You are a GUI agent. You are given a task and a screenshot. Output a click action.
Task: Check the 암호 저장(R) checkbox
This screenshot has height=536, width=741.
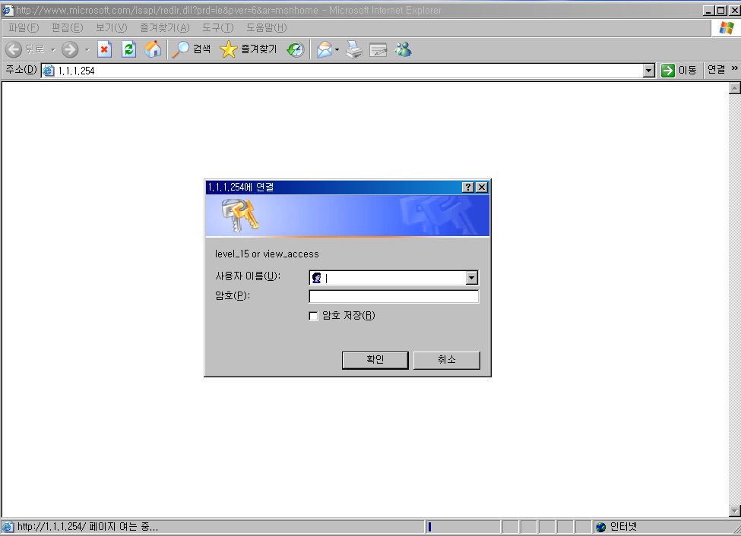pos(313,316)
